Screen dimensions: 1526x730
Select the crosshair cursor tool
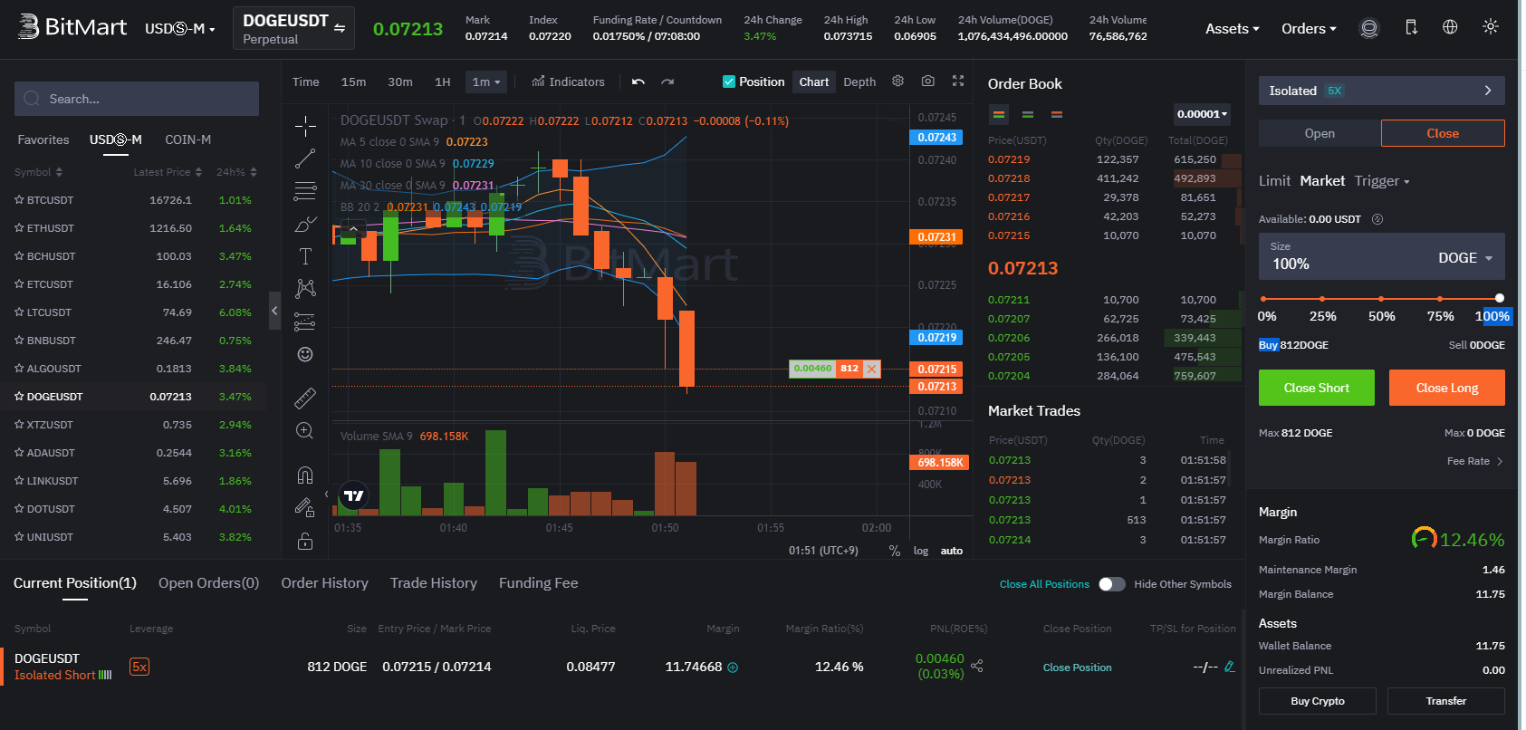[305, 126]
